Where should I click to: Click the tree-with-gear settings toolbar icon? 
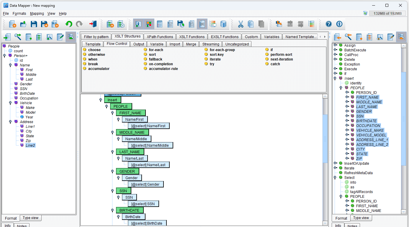[121, 24]
